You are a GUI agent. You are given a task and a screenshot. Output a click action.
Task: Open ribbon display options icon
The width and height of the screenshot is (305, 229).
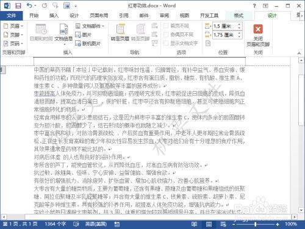click(265, 5)
